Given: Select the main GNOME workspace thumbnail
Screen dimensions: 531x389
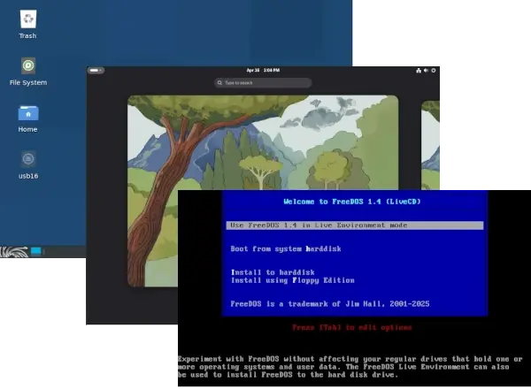Looking at the screenshot, I should point(263,190).
